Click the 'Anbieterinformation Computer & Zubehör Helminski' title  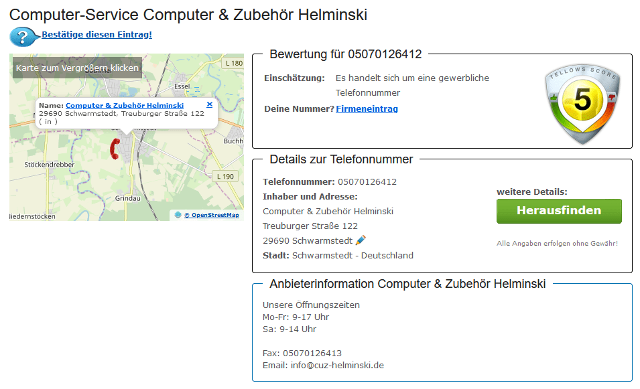(x=407, y=284)
